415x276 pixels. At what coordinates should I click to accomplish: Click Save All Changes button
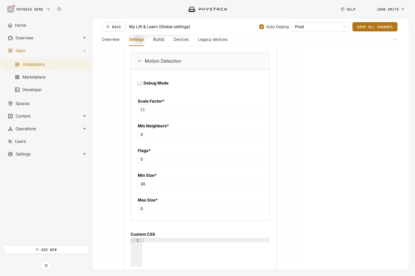(x=375, y=27)
